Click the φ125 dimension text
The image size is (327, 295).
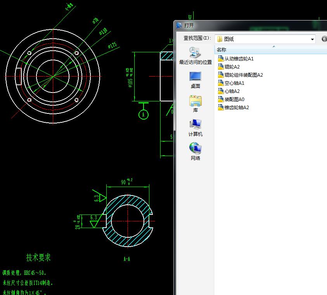[112, 45]
